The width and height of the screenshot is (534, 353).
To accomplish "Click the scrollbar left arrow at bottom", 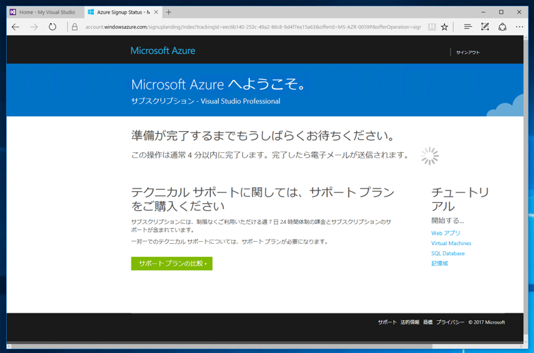I will tap(9, 346).
